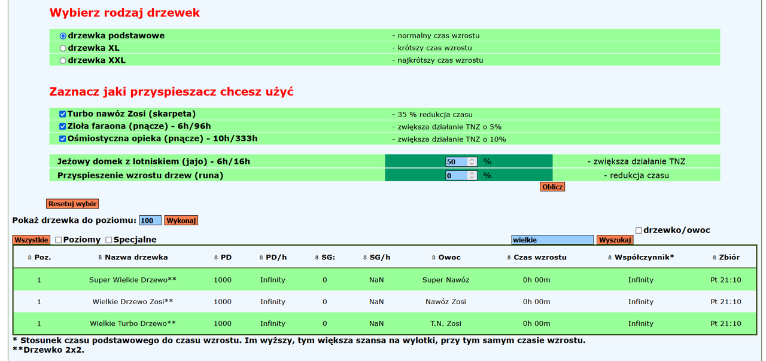The image size is (766, 361).
Task: Click the zwiększa działanie TNZ o 10% text
Action: pos(449,139)
